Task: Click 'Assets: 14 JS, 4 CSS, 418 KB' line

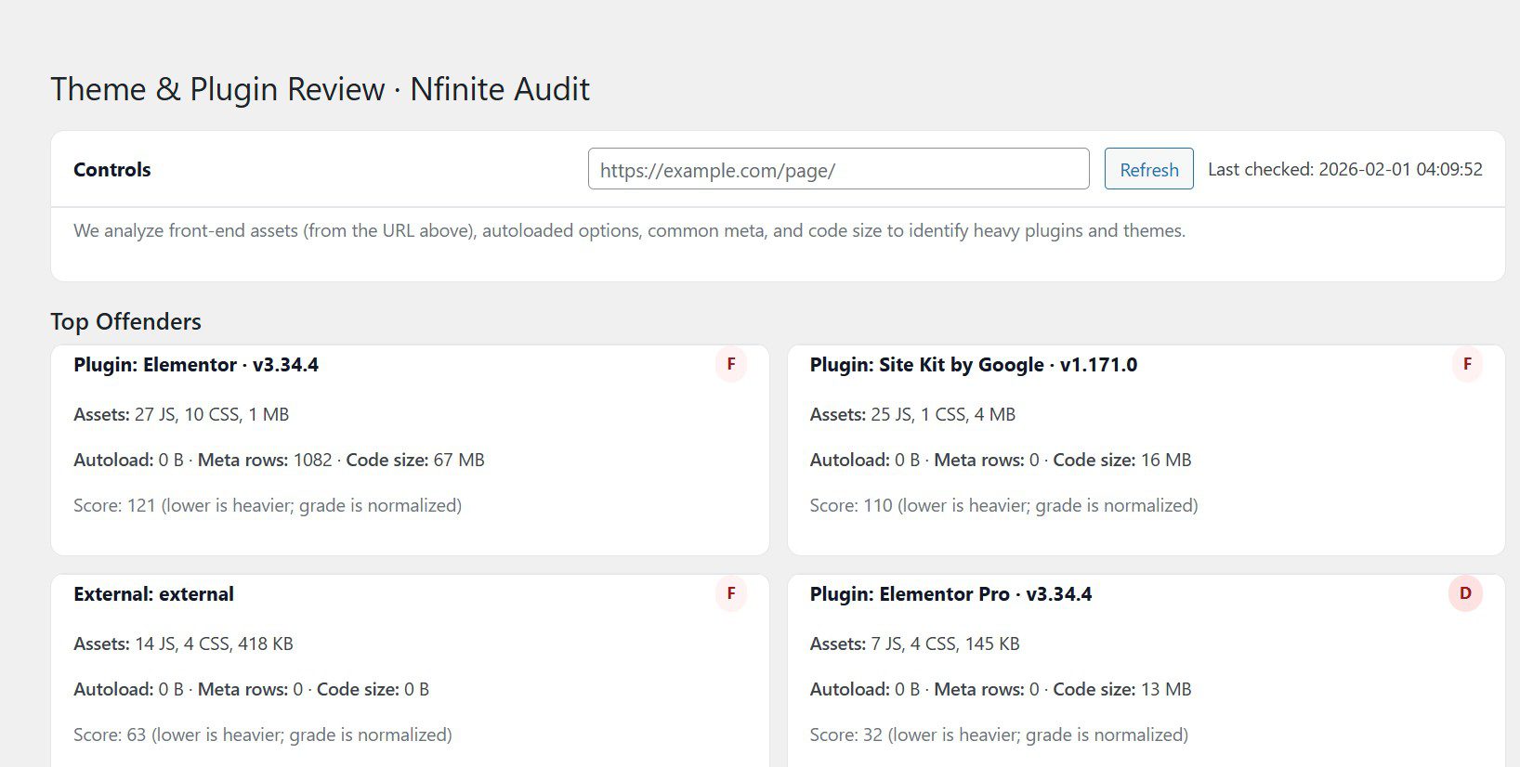Action: coord(183,643)
